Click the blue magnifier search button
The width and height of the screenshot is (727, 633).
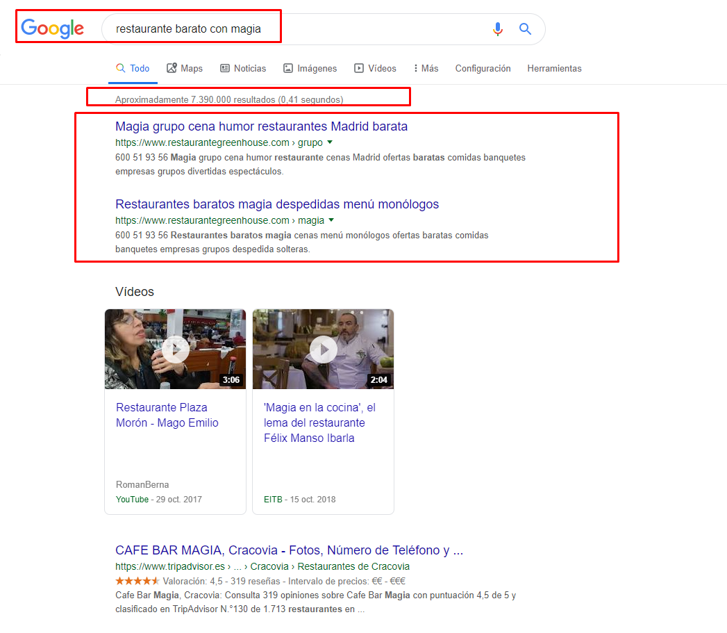(525, 28)
